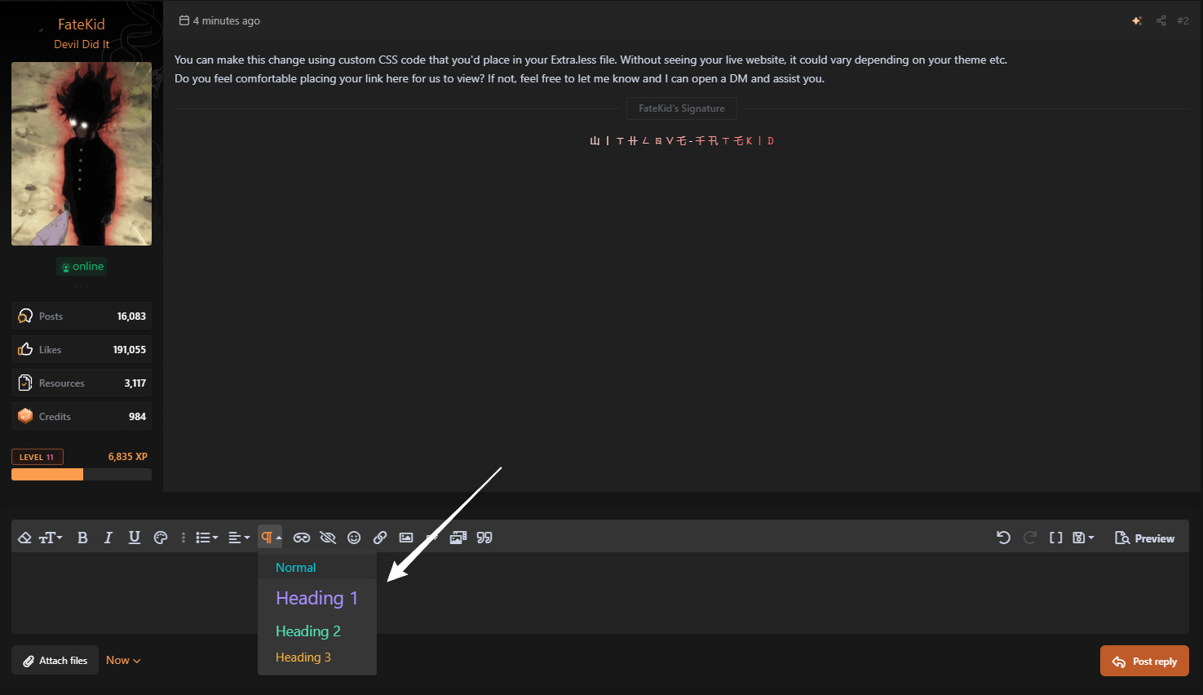Image resolution: width=1203 pixels, height=695 pixels.
Task: Click the redo icon
Action: 1030,538
